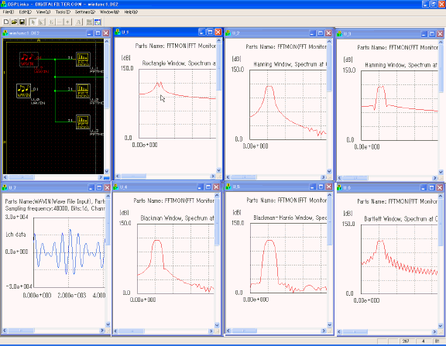Click the colorful window layout toolbar icon
Image resolution: width=446 pixels, height=346 pixels.
[98, 22]
